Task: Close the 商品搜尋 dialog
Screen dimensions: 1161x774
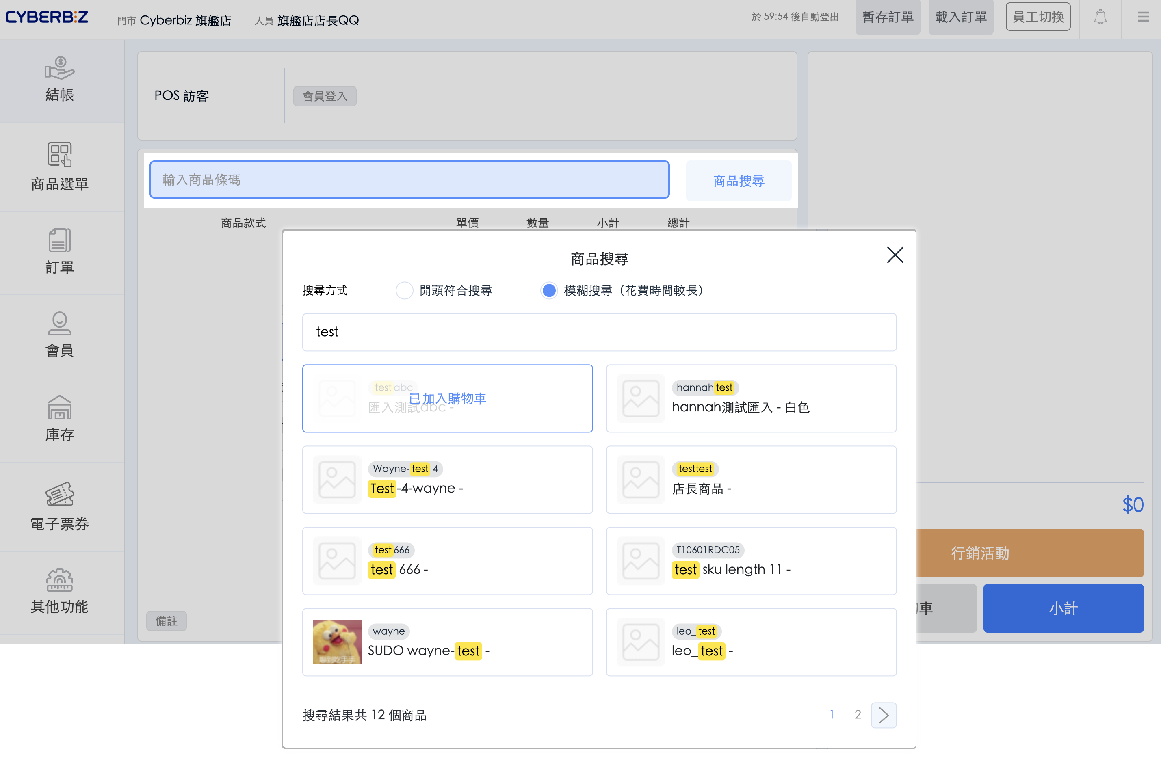Action: [x=895, y=255]
